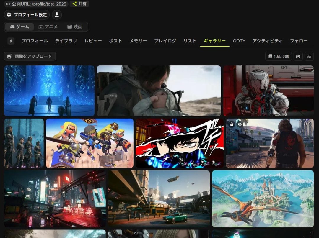
Task: Click 画像をアップロード upload button
Action: pyautogui.click(x=30, y=56)
